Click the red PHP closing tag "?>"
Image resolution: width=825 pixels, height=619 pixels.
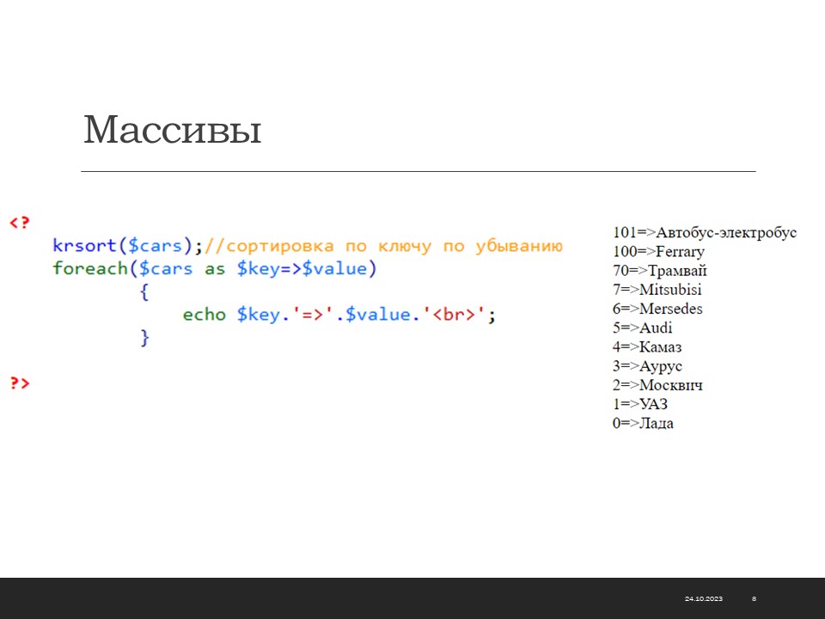(19, 383)
